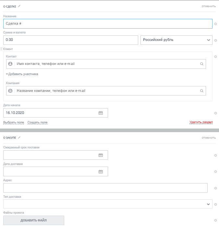Click the Добавить участника link
This screenshot has height=226, width=219.
tap(23, 74)
